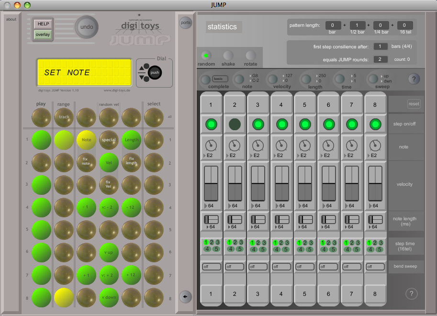Click the bend sweep row label
Viewport: 437px width, 316px height.
click(x=405, y=266)
